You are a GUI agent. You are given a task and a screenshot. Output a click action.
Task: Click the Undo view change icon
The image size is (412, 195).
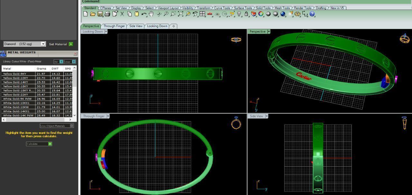pyautogui.click(x=195, y=14)
